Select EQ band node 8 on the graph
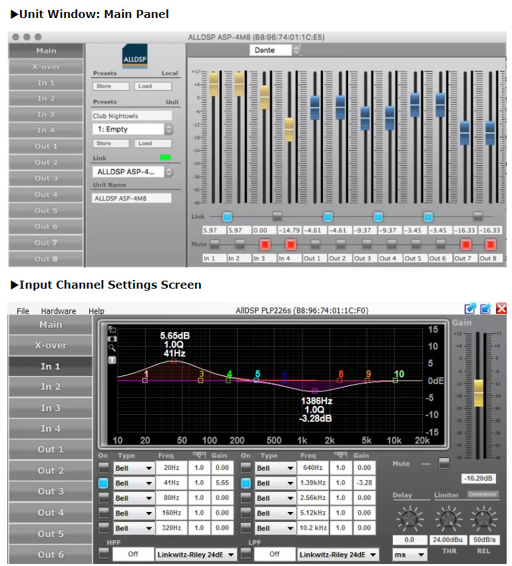 tap(340, 380)
